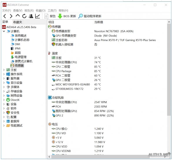
Task: Click the 当前值 column header
Action: coord(99,22)
